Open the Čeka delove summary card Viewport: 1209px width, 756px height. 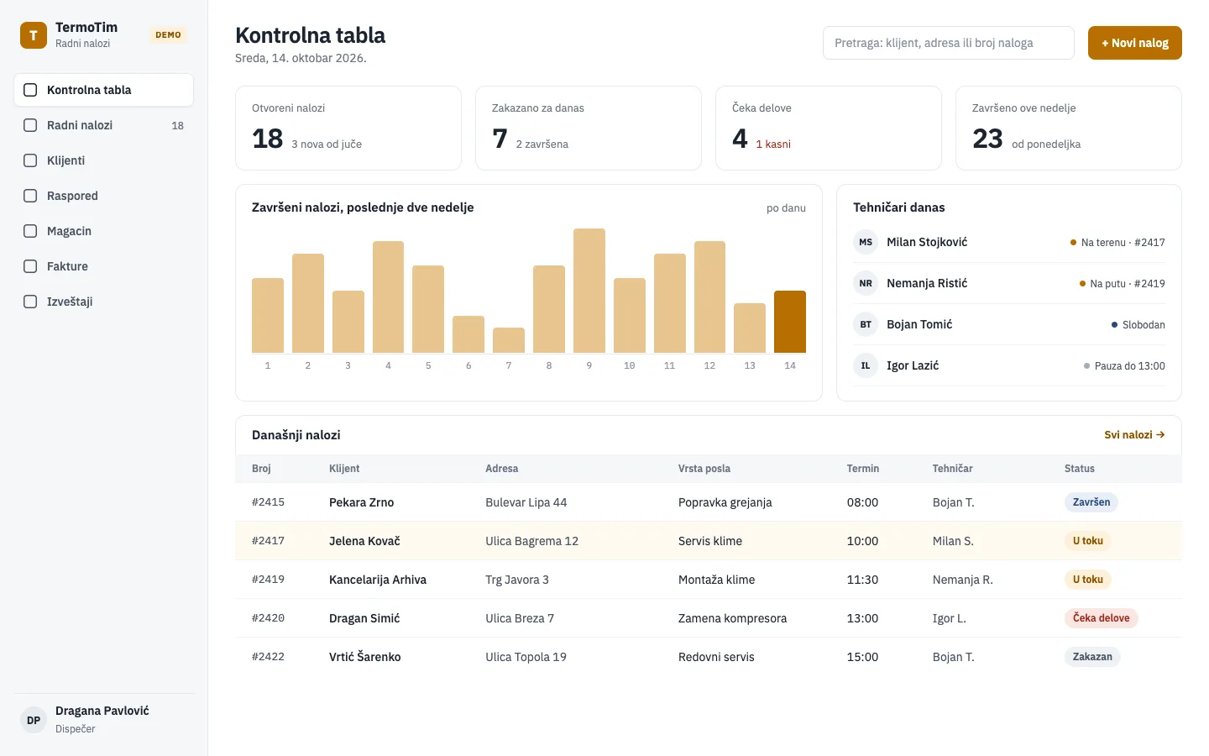[829, 128]
